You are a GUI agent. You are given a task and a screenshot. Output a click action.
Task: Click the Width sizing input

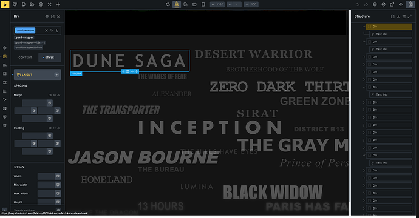coord(46,176)
